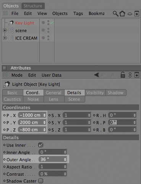141x184 pixels.
Task: Toggle scene visibility dots
Action: tap(48, 30)
